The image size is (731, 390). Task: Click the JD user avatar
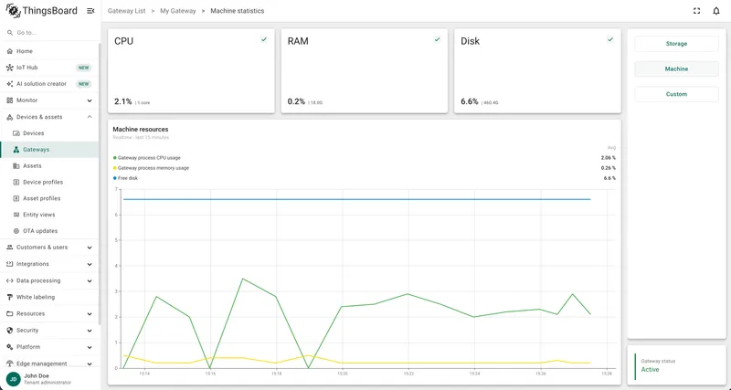click(14, 379)
